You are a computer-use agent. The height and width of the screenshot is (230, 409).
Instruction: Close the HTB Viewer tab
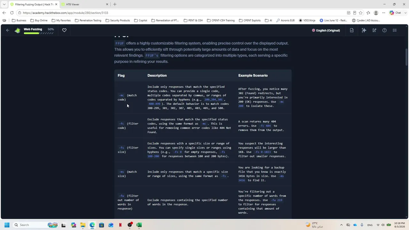point(107,4)
